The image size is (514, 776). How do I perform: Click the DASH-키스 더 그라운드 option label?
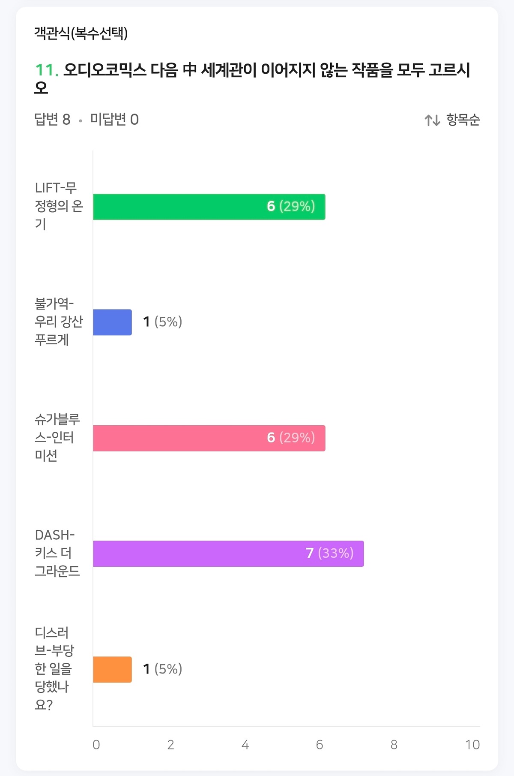click(x=57, y=553)
